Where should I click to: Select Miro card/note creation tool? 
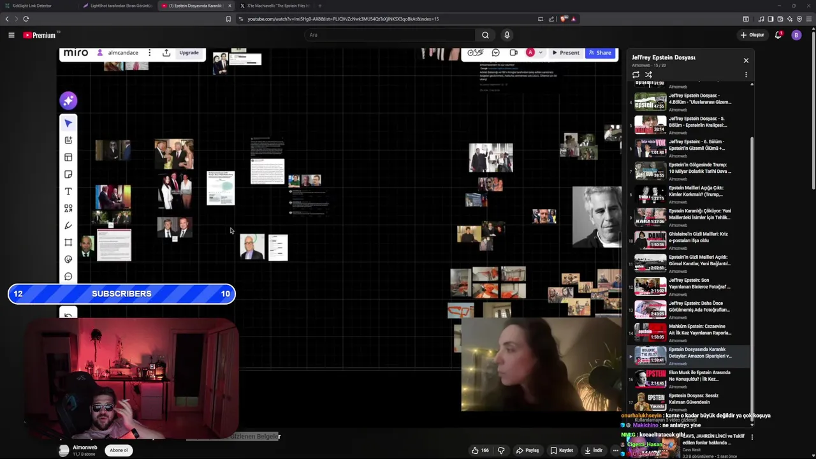pyautogui.click(x=68, y=140)
